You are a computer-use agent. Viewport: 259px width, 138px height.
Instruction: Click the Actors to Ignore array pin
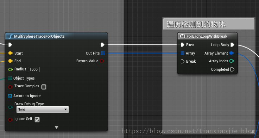pyautogui.click(x=10, y=96)
